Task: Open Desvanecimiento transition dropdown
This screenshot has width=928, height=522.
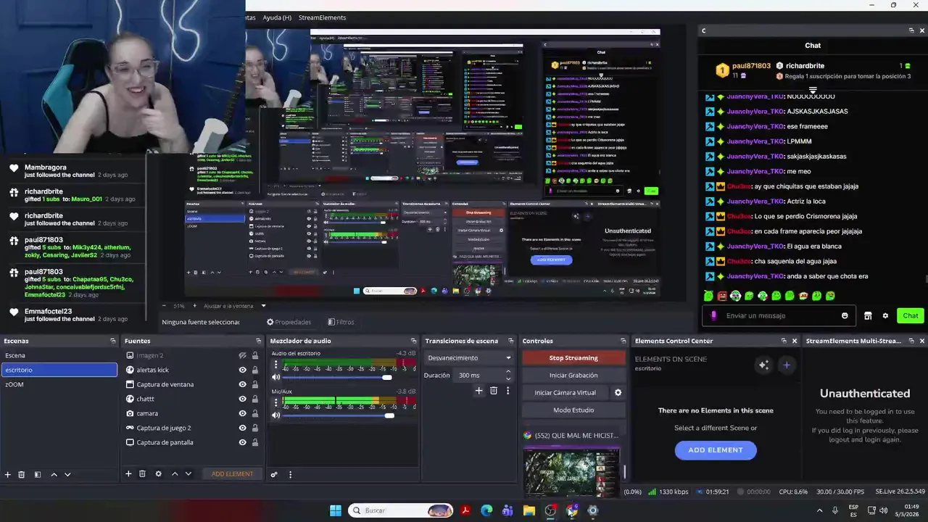Action: point(469,357)
